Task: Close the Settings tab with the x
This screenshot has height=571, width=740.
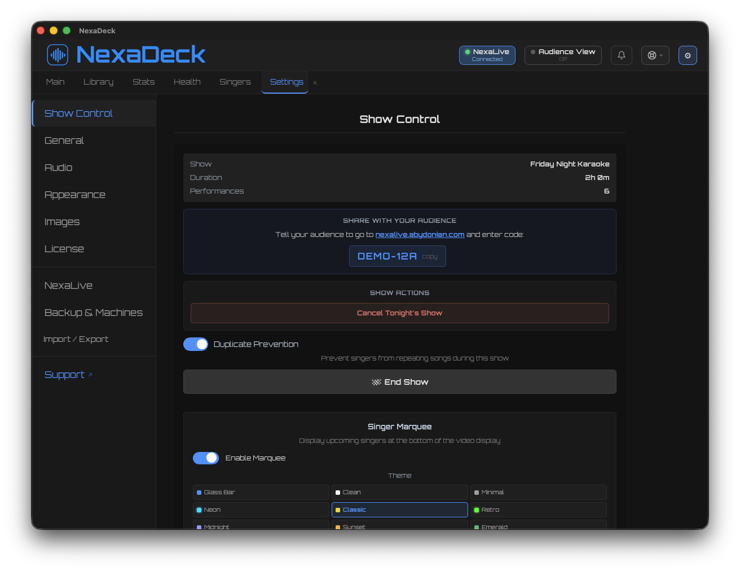Action: [x=315, y=83]
